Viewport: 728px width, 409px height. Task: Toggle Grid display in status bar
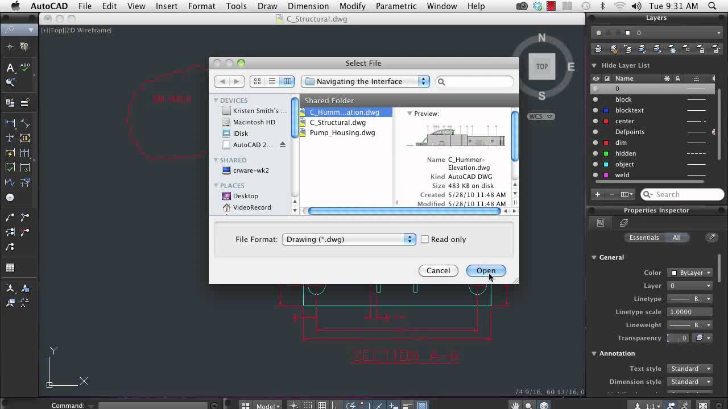point(322,406)
